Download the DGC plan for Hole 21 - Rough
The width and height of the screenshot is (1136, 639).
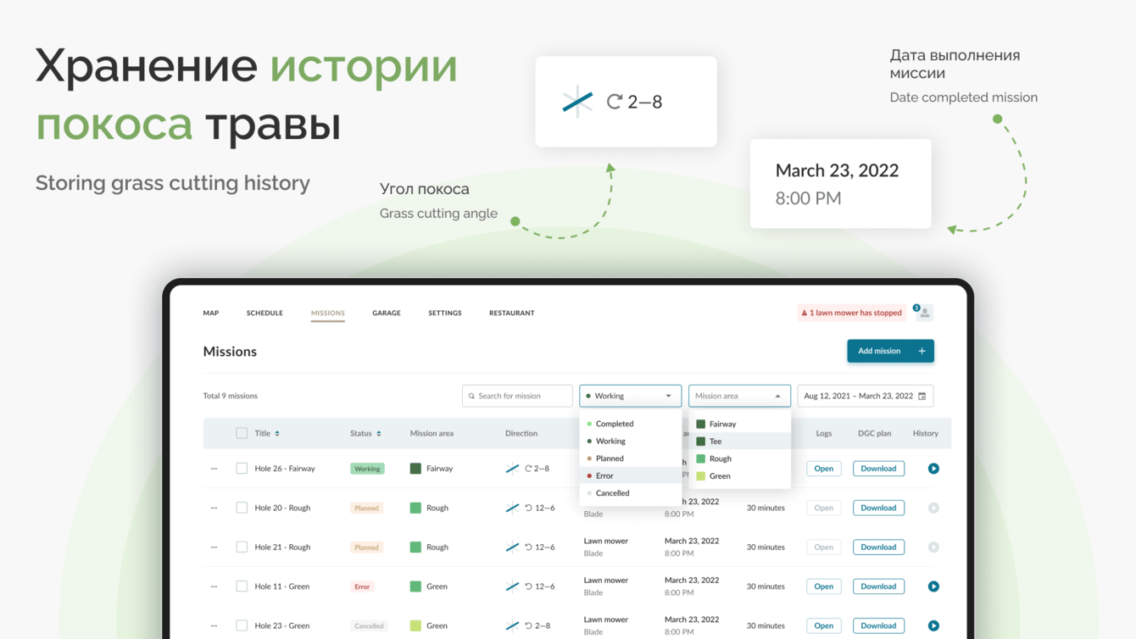tap(878, 547)
